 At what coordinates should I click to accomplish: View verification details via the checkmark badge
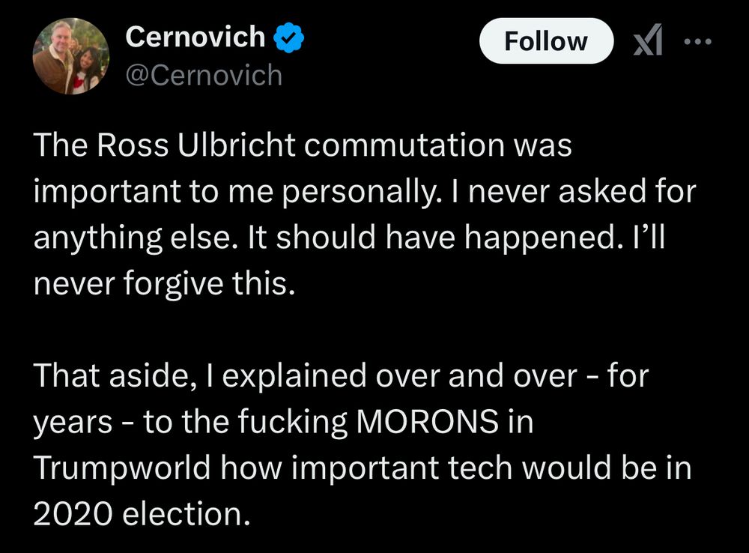pyautogui.click(x=288, y=35)
